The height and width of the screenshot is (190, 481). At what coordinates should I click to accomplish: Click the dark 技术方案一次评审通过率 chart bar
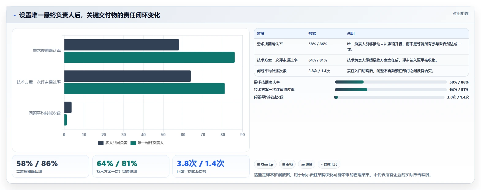(x=127, y=76)
